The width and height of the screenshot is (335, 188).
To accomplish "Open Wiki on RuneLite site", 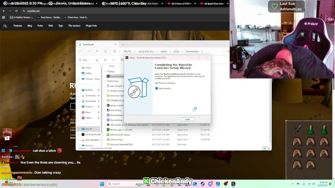I will [x=51, y=26].
